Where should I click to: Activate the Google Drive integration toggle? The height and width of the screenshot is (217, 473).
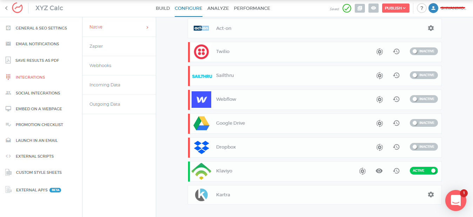(x=424, y=123)
